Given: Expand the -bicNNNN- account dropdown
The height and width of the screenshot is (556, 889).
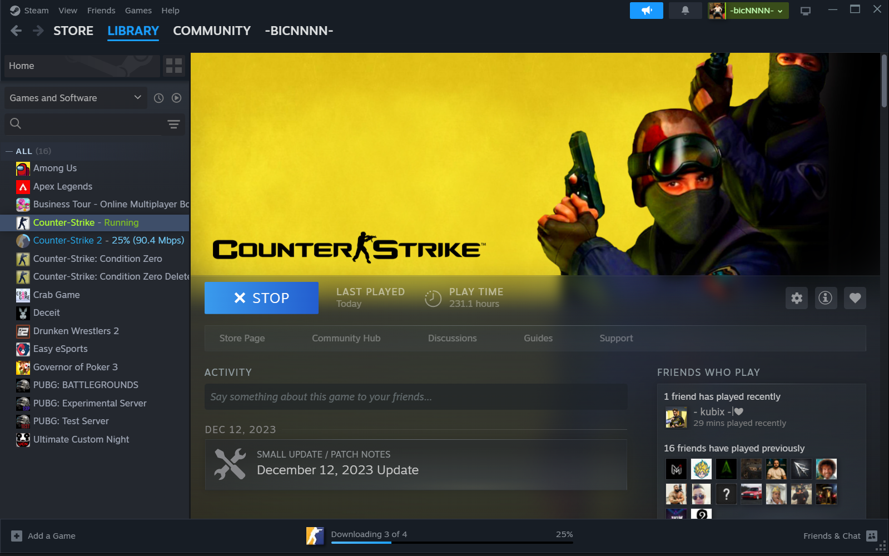Looking at the screenshot, I should tap(756, 11).
